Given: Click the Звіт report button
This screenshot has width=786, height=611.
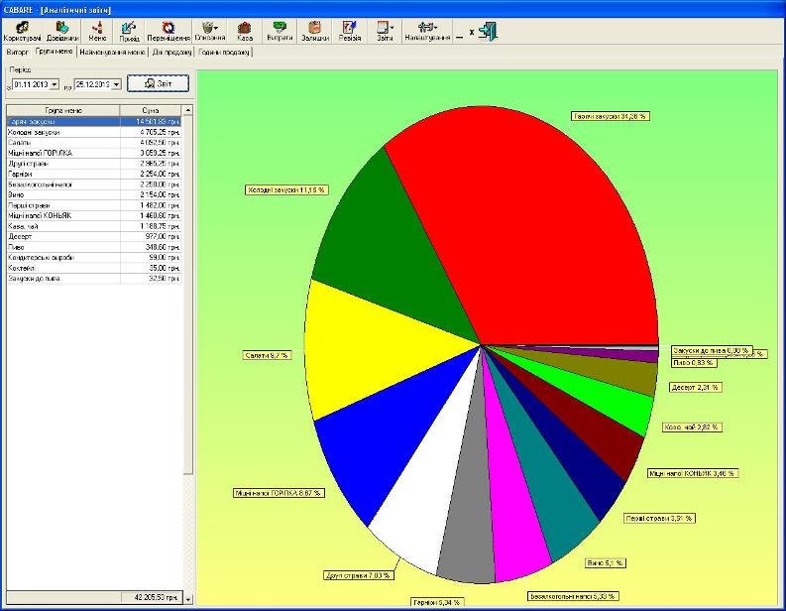Looking at the screenshot, I should (x=158, y=83).
